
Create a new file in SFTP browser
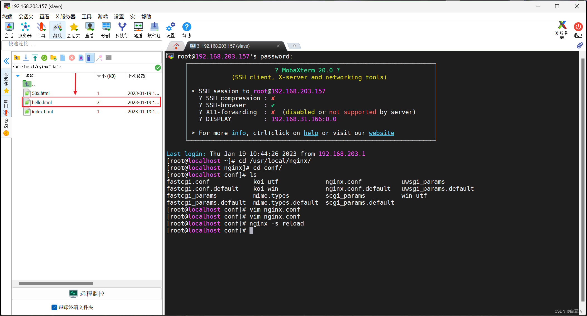coord(63,58)
